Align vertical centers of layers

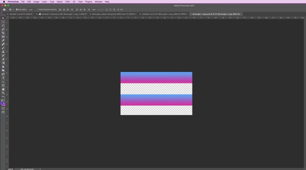[81, 10]
